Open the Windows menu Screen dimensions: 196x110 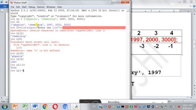tap(51, 7)
